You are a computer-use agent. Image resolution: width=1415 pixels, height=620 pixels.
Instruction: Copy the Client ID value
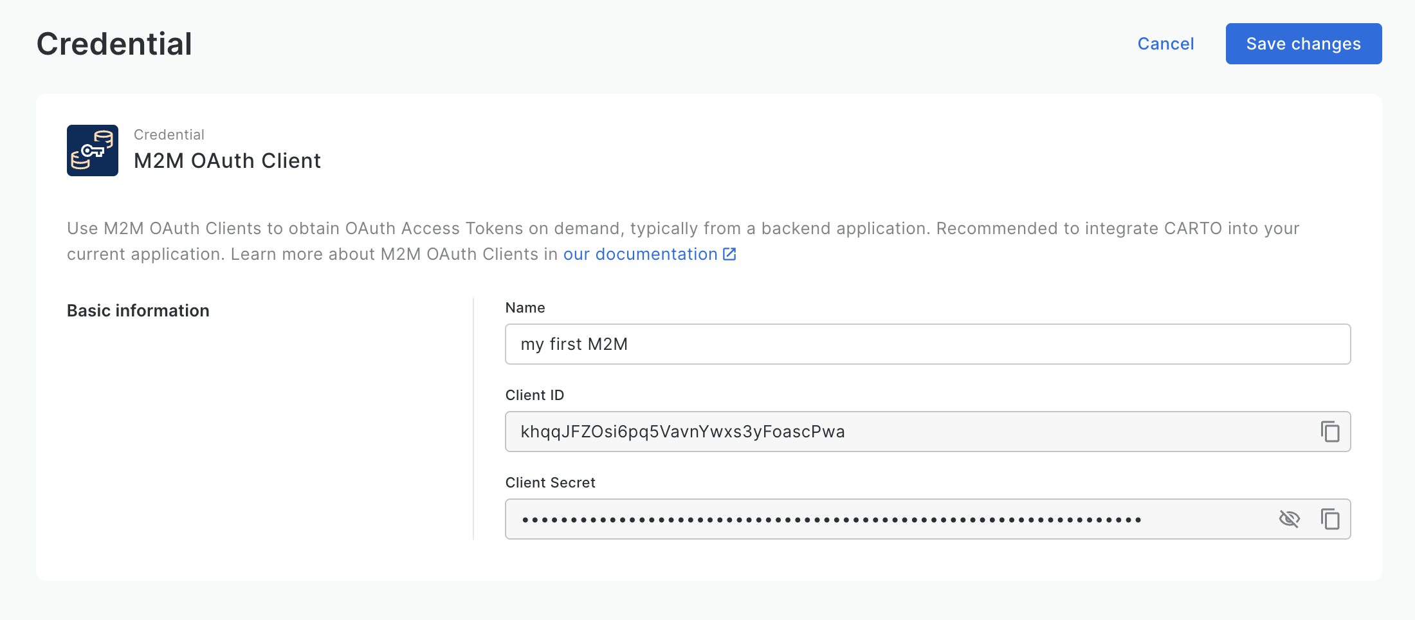tap(1329, 432)
